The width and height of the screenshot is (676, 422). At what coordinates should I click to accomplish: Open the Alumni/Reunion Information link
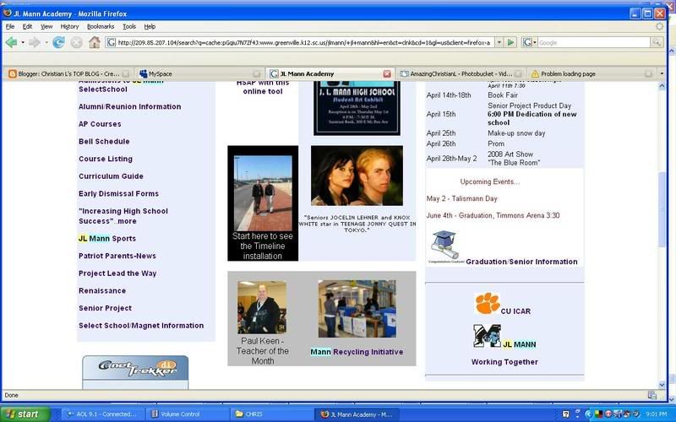point(130,107)
